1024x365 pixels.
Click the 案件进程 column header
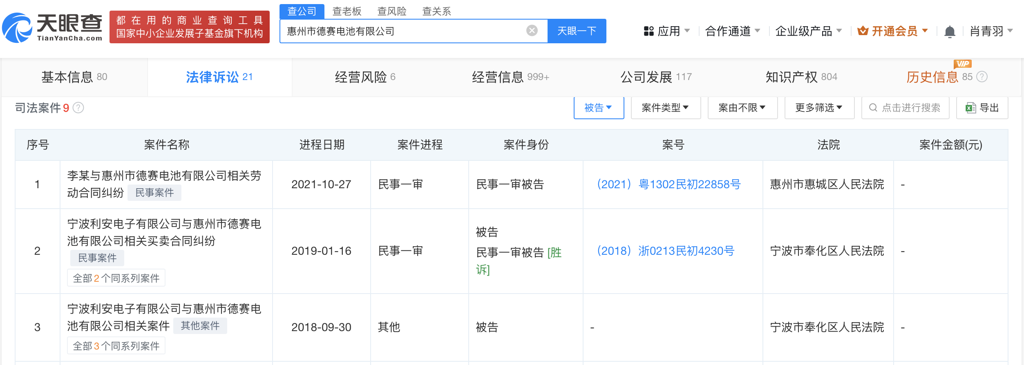coord(420,145)
